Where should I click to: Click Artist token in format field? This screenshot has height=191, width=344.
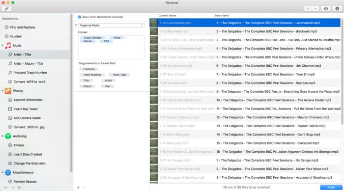117,38
